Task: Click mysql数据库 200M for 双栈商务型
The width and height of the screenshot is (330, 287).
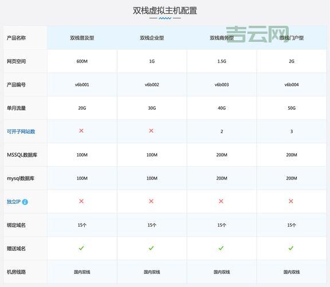Action: [222, 179]
